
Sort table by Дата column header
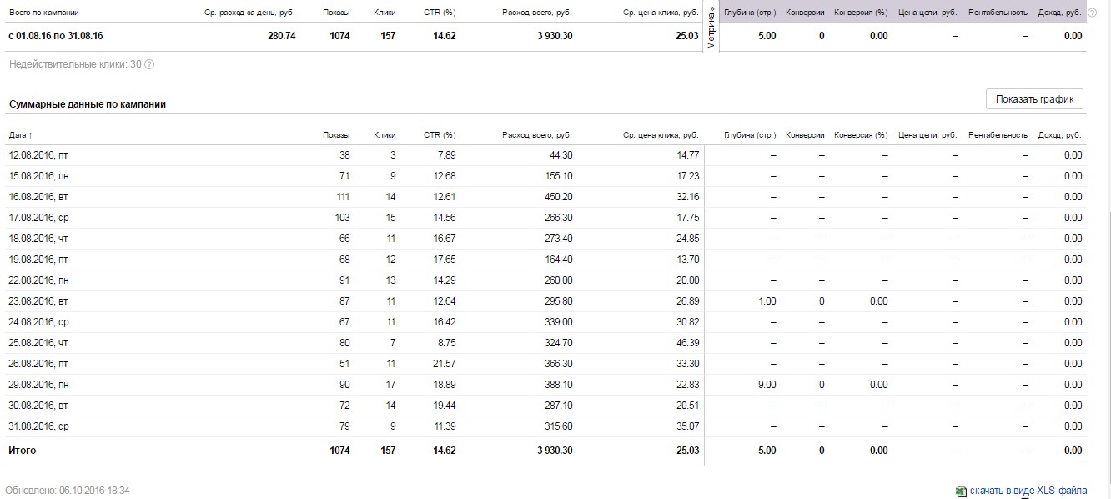[x=20, y=135]
